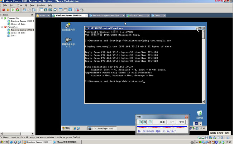The height and width of the screenshot is (144, 233).
Task: Click the 菜单 button in control panel
Action: 162,122
